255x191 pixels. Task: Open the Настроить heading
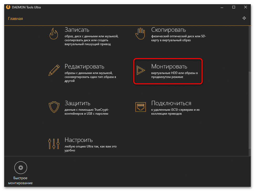(79, 140)
